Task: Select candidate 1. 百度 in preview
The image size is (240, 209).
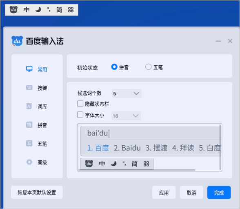Action: pos(98,148)
